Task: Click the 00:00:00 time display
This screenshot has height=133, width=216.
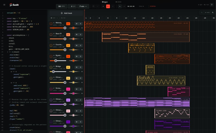Action: coord(131,6)
